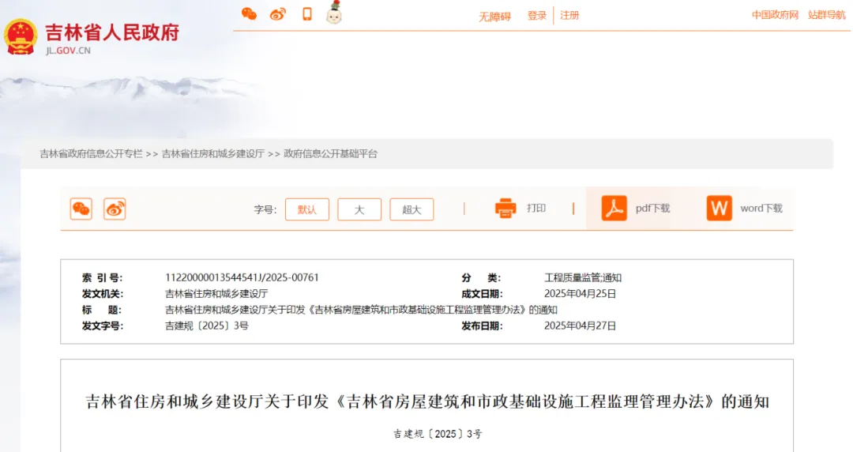853x452 pixels.
Task: Click the PDF file icon
Action: click(614, 209)
